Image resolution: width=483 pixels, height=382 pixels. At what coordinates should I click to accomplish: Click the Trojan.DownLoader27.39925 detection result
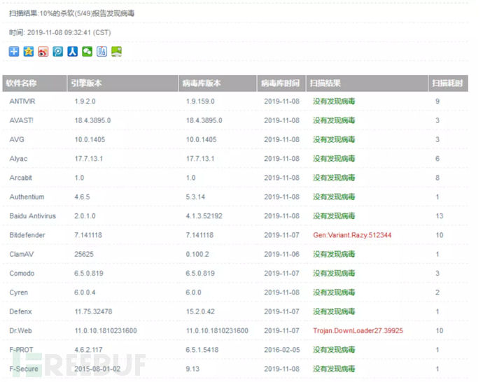[x=358, y=330]
